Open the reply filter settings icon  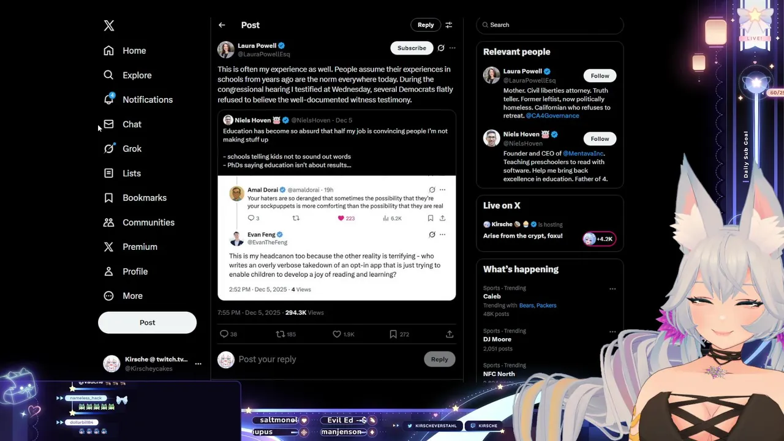click(448, 25)
